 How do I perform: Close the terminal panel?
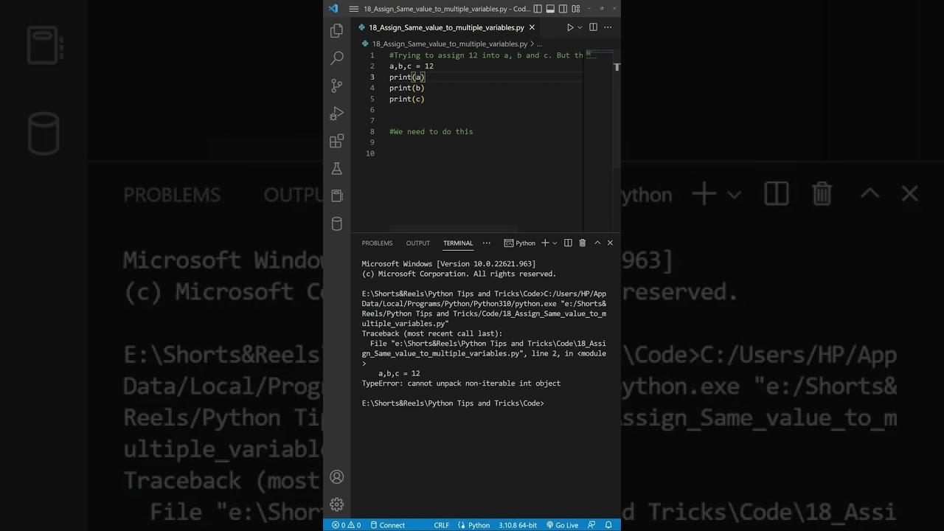[x=610, y=243]
